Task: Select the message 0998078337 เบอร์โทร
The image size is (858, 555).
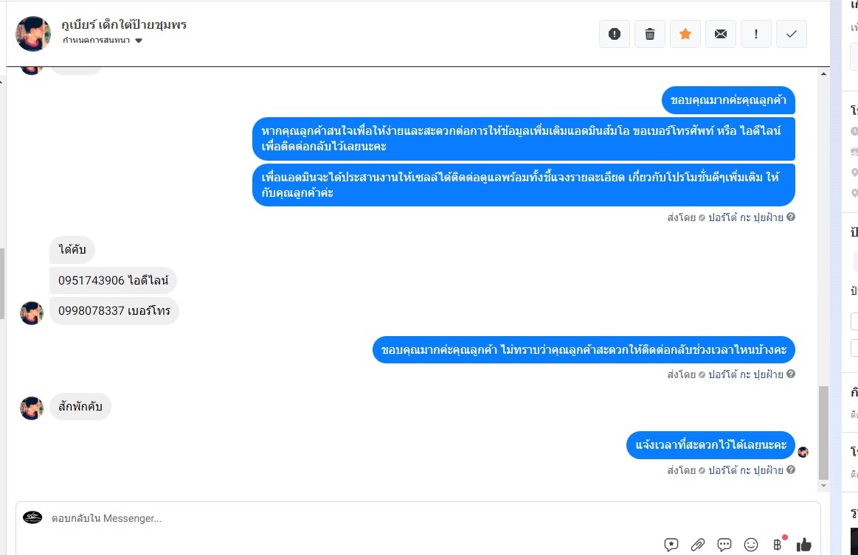Action: click(114, 310)
